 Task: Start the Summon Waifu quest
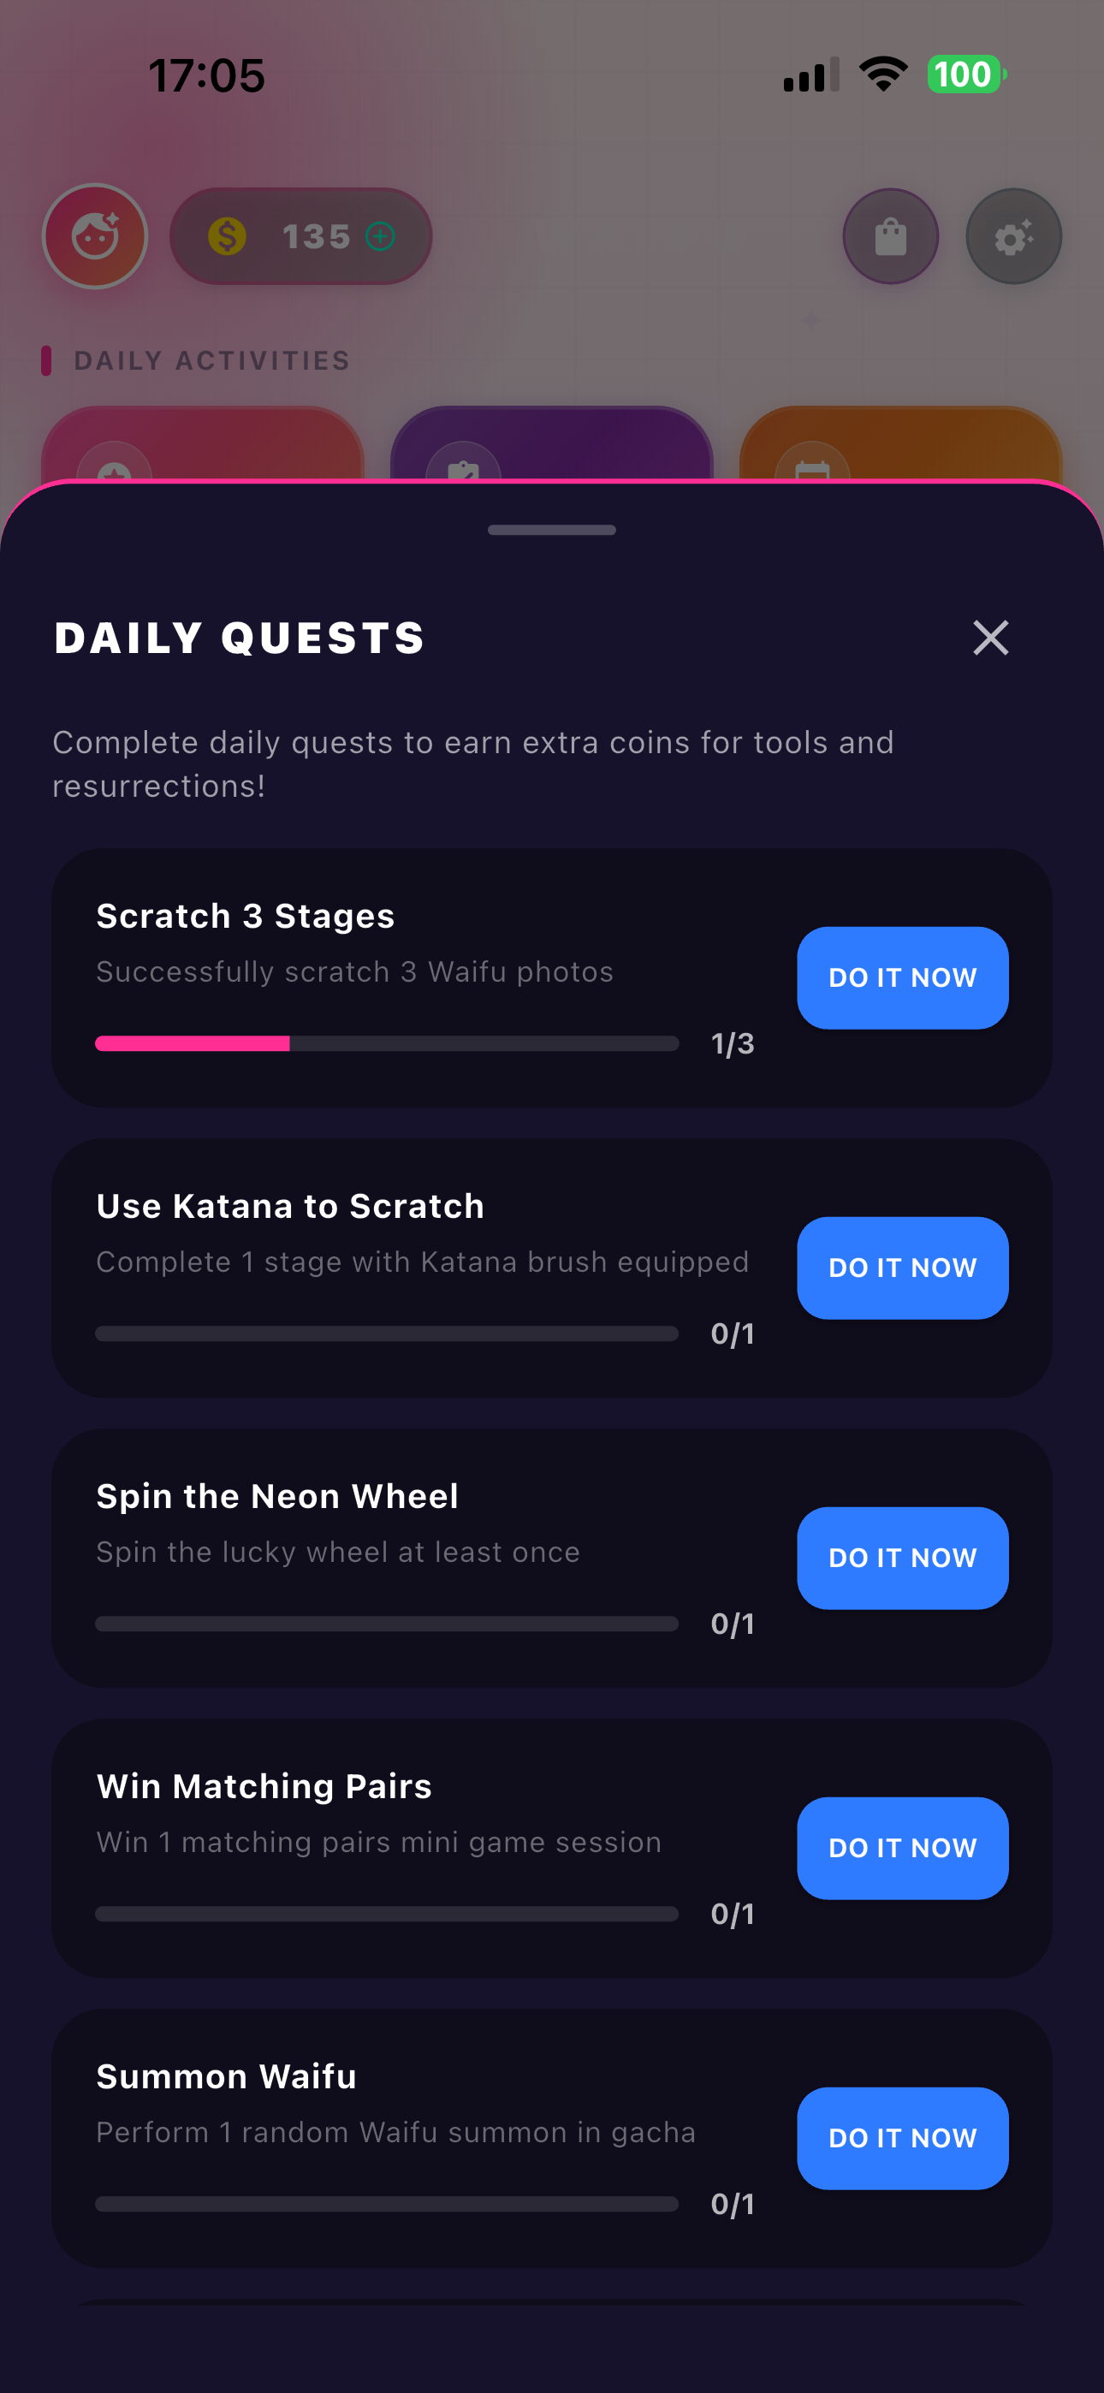tap(902, 2138)
